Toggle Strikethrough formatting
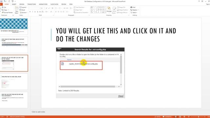This screenshot has height=118, width=210. tap(40, 12)
